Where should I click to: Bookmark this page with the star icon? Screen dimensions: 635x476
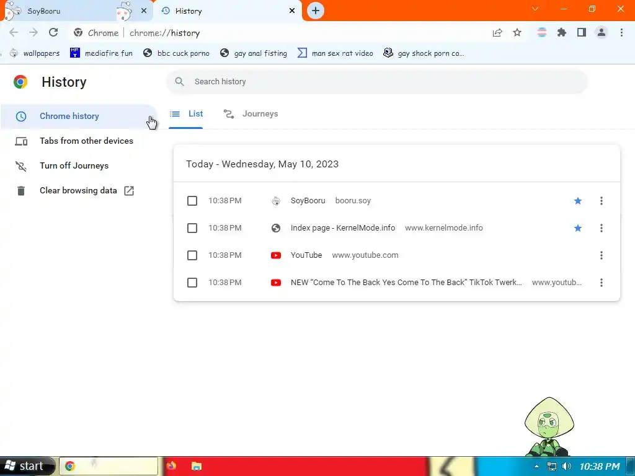(x=517, y=33)
